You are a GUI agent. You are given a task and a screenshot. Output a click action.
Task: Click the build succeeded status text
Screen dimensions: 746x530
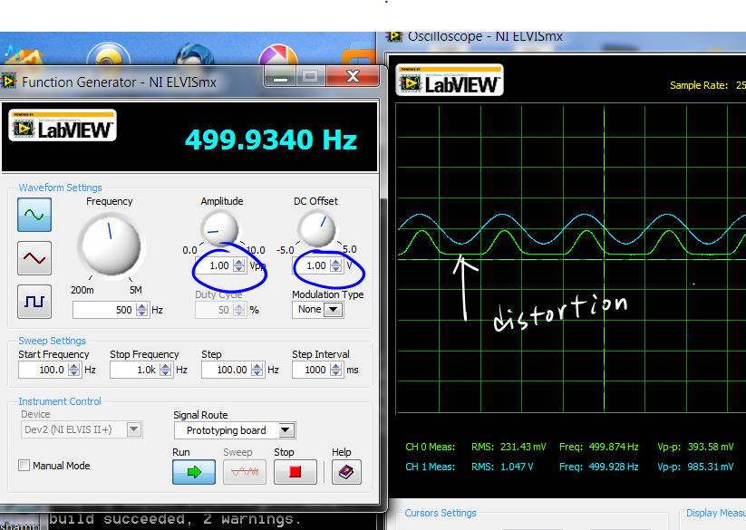175,518
